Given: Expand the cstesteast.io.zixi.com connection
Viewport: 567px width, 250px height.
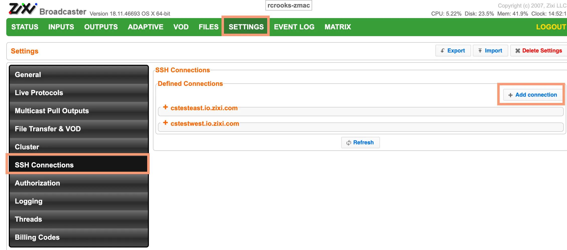Looking at the screenshot, I should pyautogui.click(x=165, y=107).
